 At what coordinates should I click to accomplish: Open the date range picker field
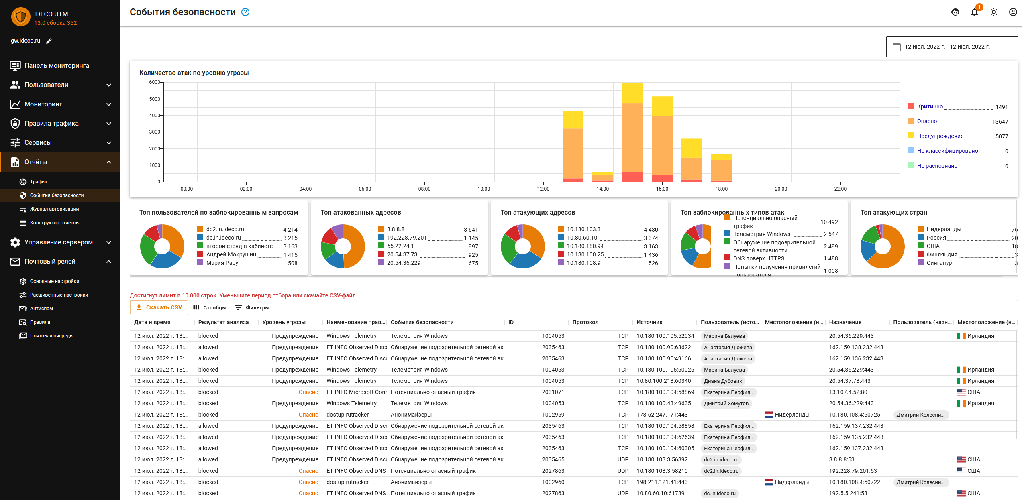952,47
